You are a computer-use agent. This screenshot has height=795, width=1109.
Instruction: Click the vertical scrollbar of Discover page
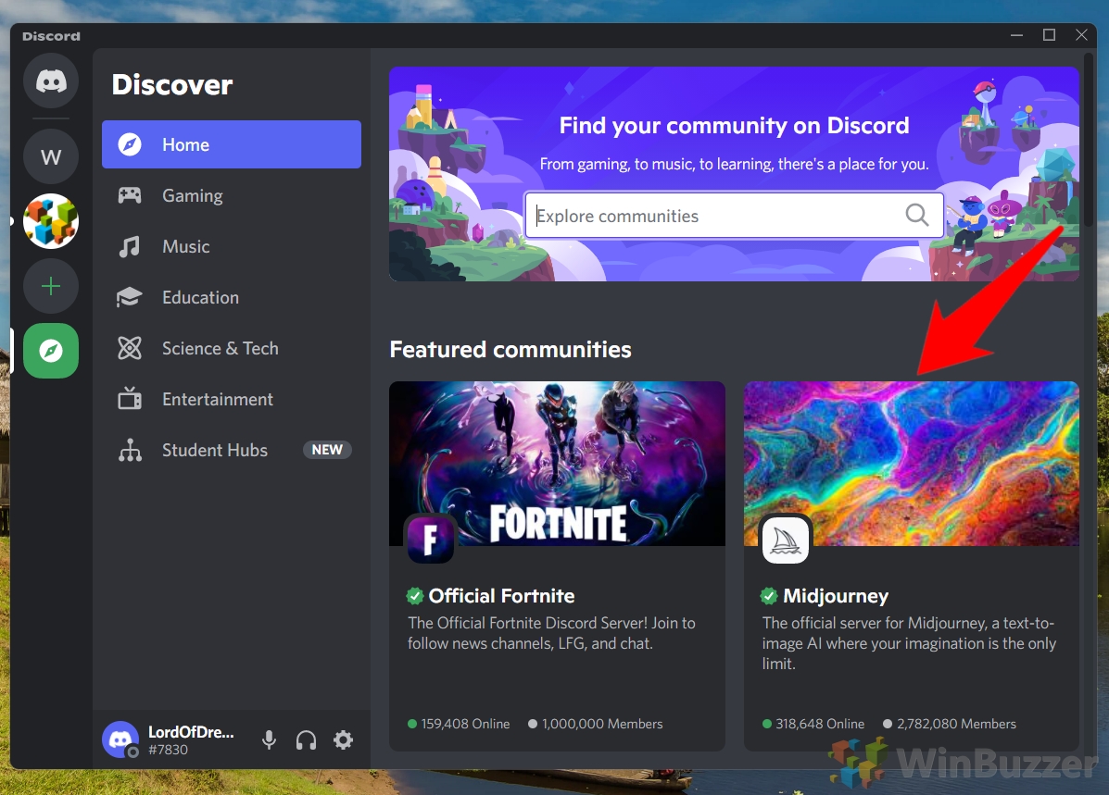pos(1089,142)
